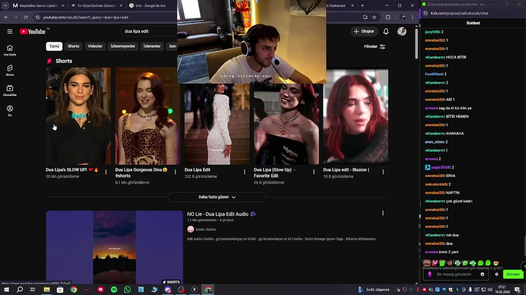The image size is (526, 295).
Task: Click username vKamberrr saying 'çok güzel kadın'
Action: (435, 201)
